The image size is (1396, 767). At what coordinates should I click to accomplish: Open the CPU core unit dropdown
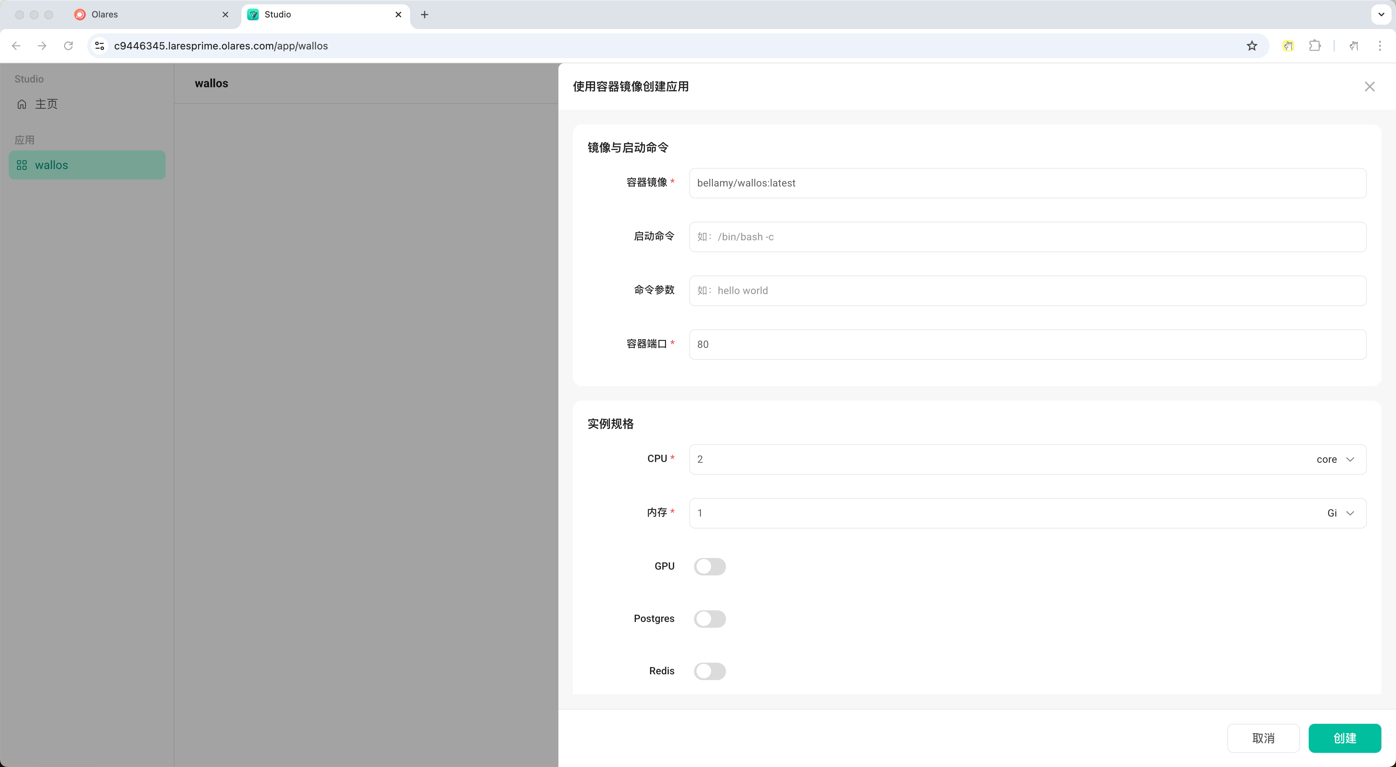[x=1336, y=459]
